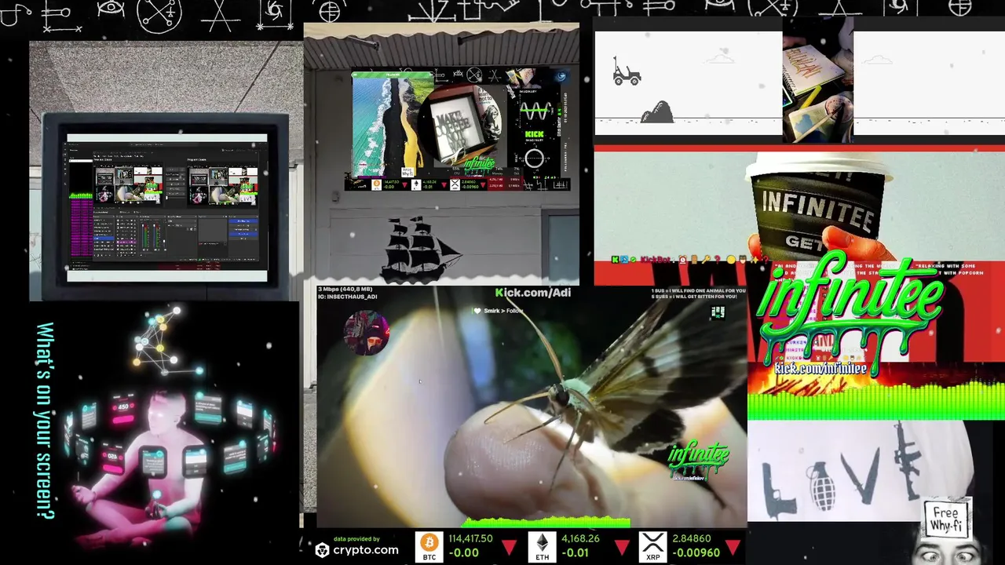This screenshot has width=1005, height=565.
Task: Click the data provided by label
Action: point(356,538)
